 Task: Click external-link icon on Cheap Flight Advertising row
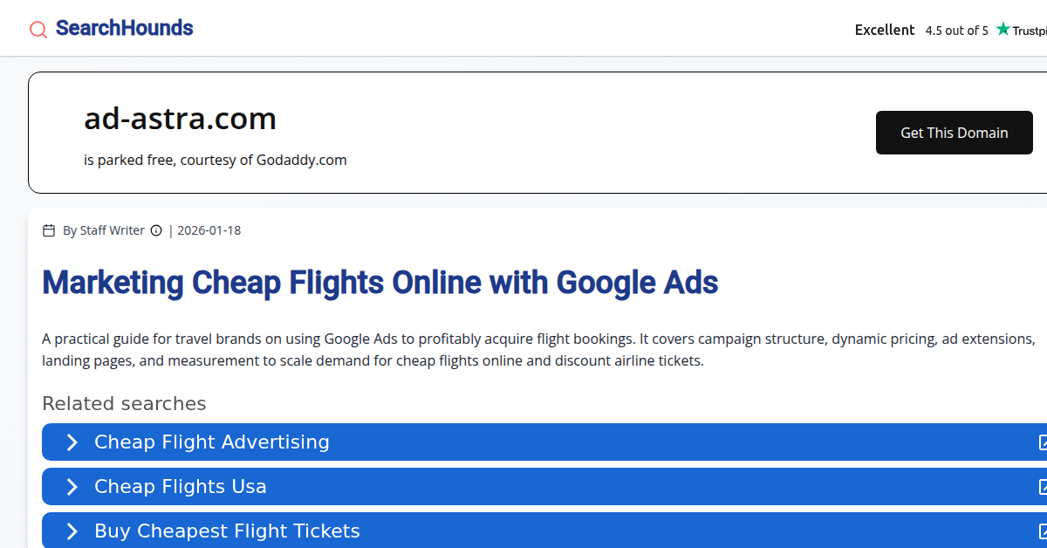[x=1042, y=442]
